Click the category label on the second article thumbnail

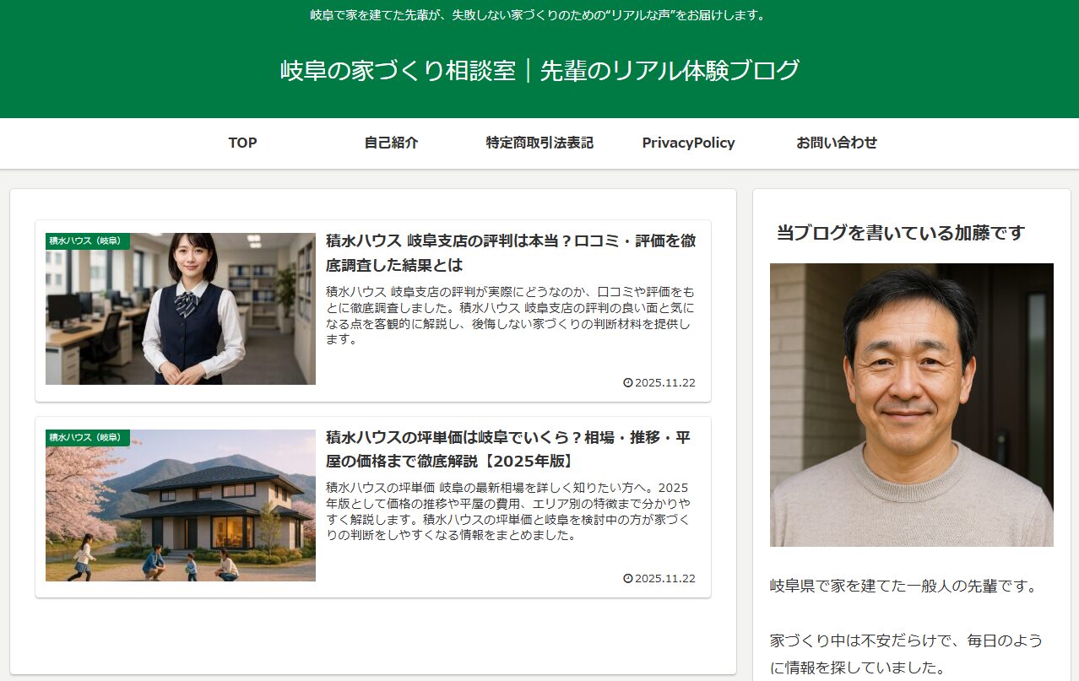[x=88, y=438]
